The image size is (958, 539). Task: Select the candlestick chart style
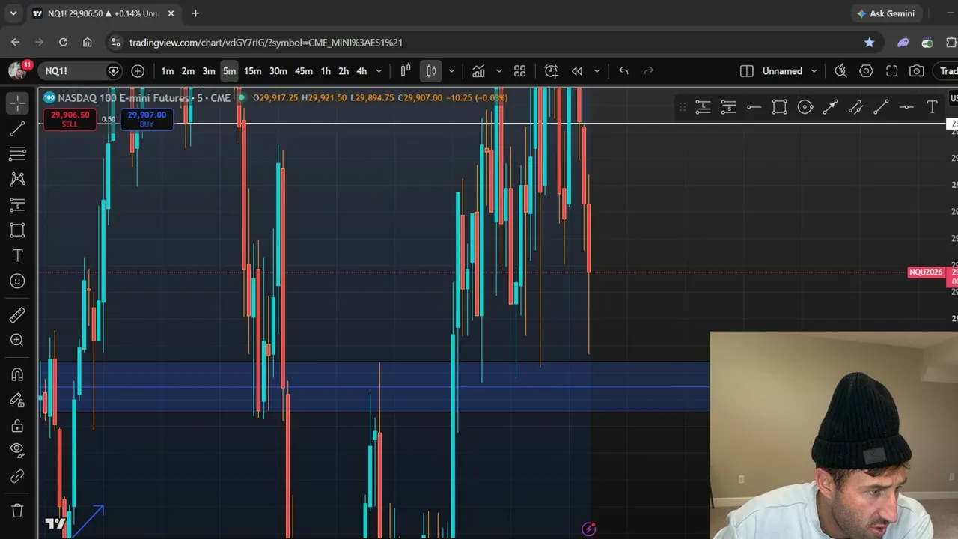432,71
